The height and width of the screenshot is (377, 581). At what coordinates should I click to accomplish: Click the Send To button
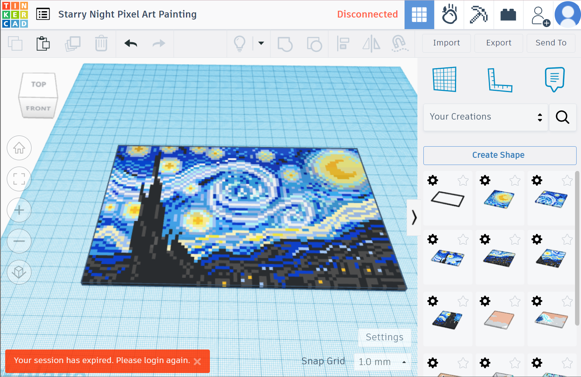tap(551, 43)
